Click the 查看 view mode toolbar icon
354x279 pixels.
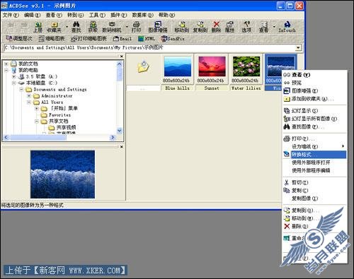[x=263, y=27]
